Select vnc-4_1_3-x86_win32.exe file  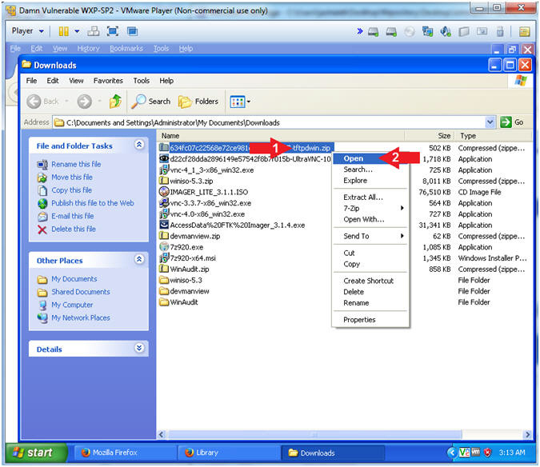[x=212, y=170]
